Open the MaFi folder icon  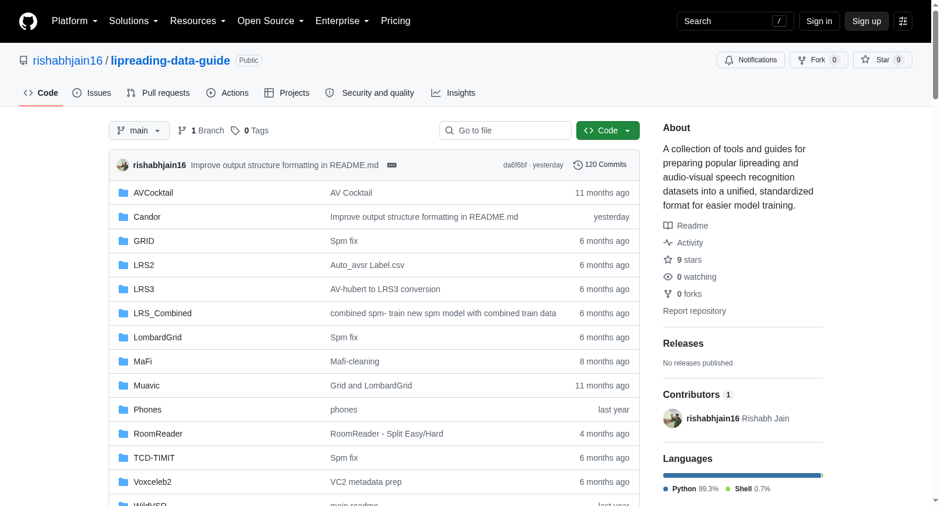click(x=123, y=361)
